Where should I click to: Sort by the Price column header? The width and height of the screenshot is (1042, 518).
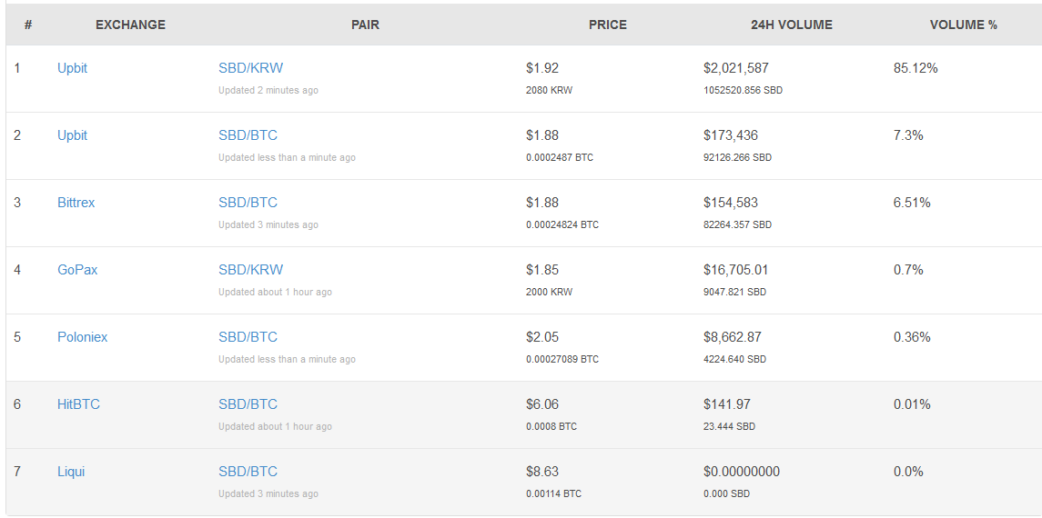(607, 25)
